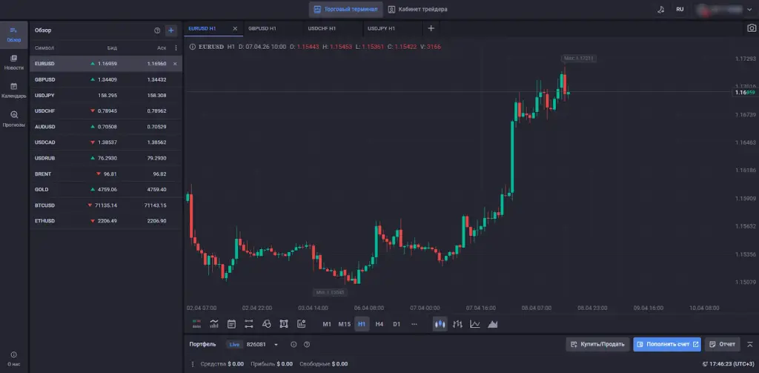
Task: Click the server time clock display
Action: pos(728,364)
